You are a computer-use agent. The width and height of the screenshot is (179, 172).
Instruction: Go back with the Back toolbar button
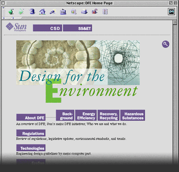11,11
